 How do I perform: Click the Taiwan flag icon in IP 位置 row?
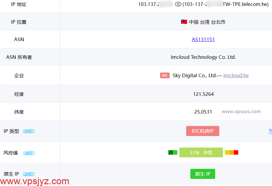coord(184,22)
